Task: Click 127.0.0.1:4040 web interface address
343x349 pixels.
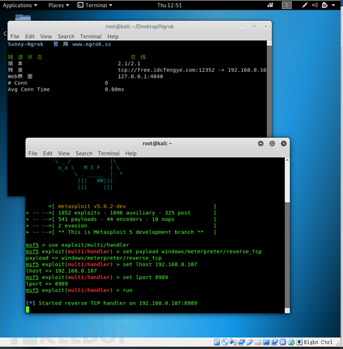Action: (x=141, y=76)
